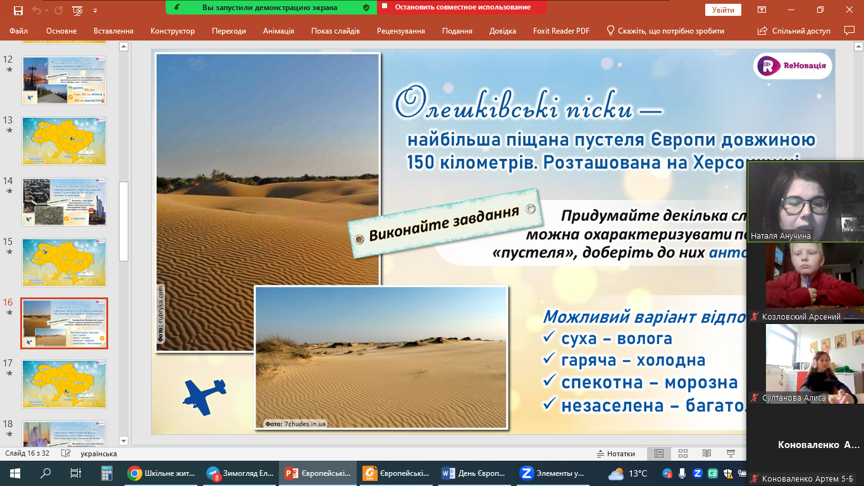
Task: Select slide 17 thumbnail
Action: (65, 384)
